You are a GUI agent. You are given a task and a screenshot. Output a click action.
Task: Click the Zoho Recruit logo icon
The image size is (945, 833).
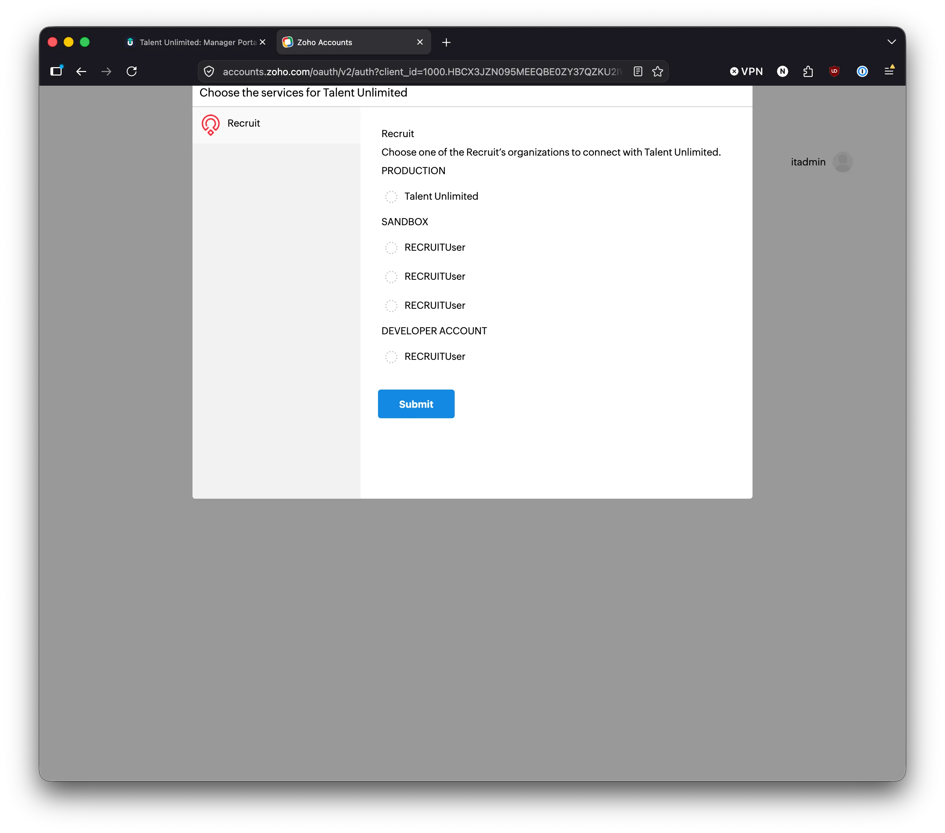point(210,125)
